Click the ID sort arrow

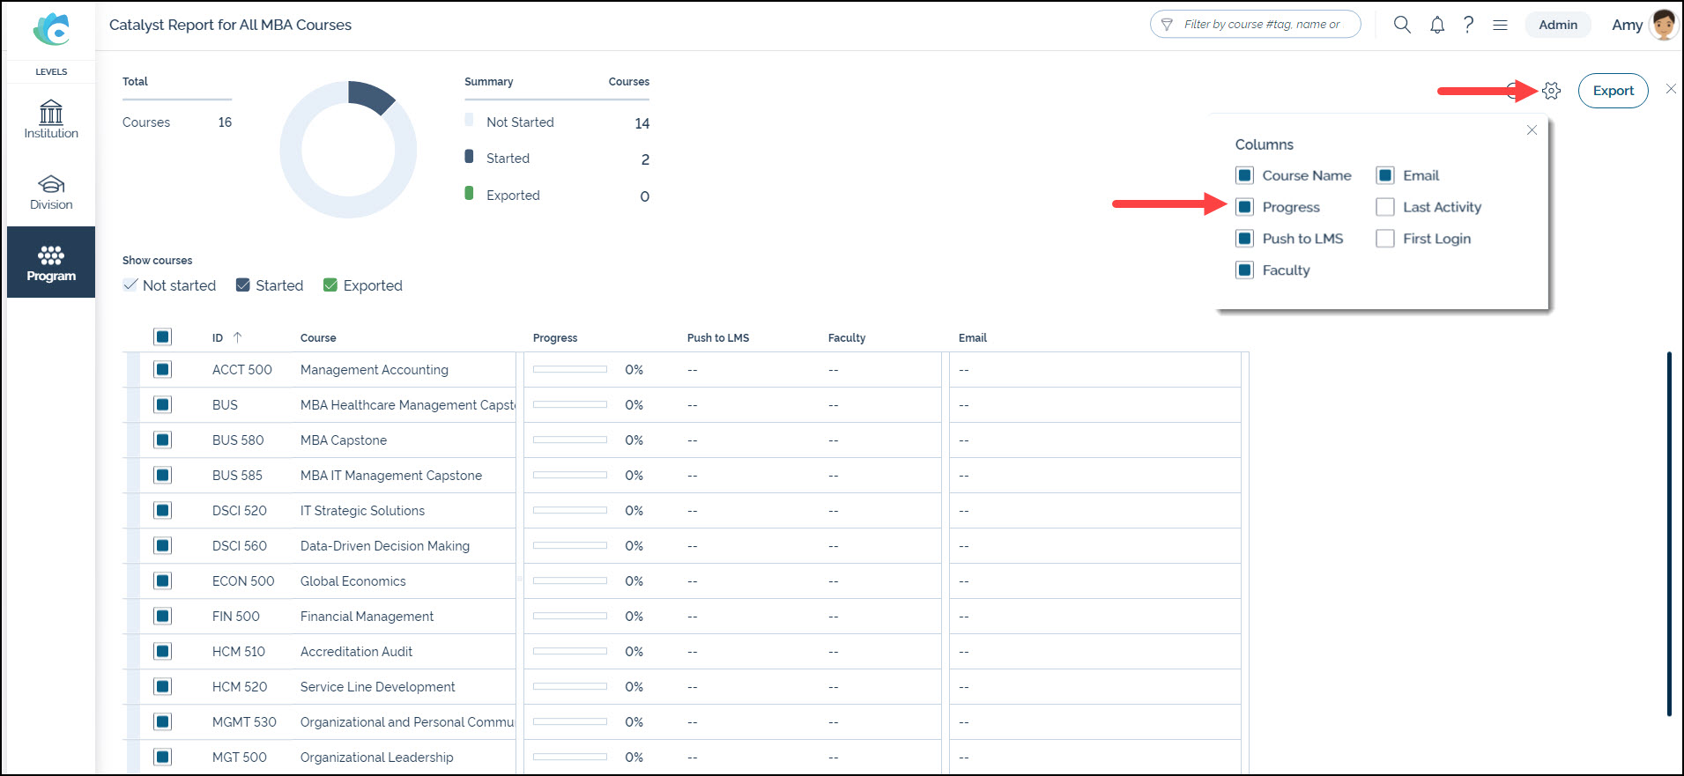(x=237, y=337)
